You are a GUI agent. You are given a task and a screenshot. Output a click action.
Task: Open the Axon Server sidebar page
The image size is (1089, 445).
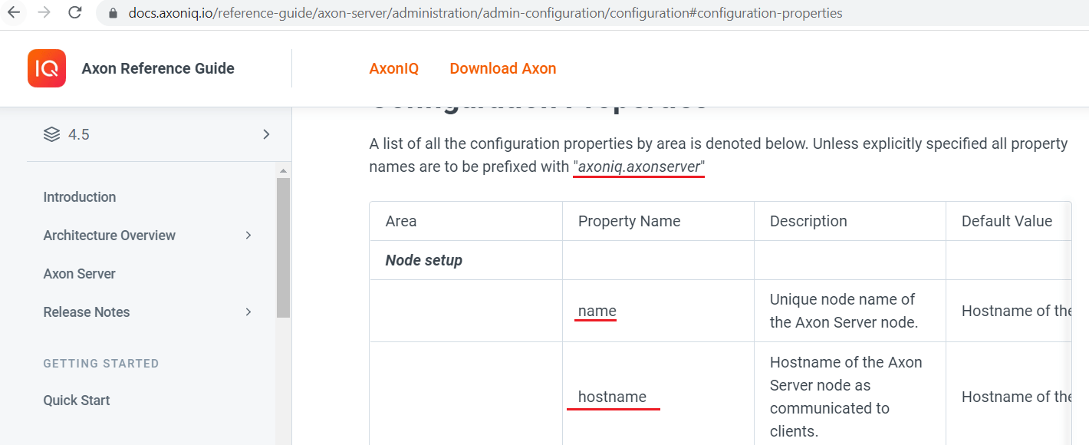pyautogui.click(x=80, y=274)
